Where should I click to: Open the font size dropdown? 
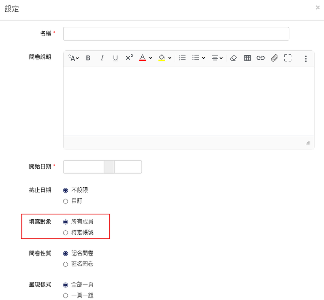coord(74,58)
